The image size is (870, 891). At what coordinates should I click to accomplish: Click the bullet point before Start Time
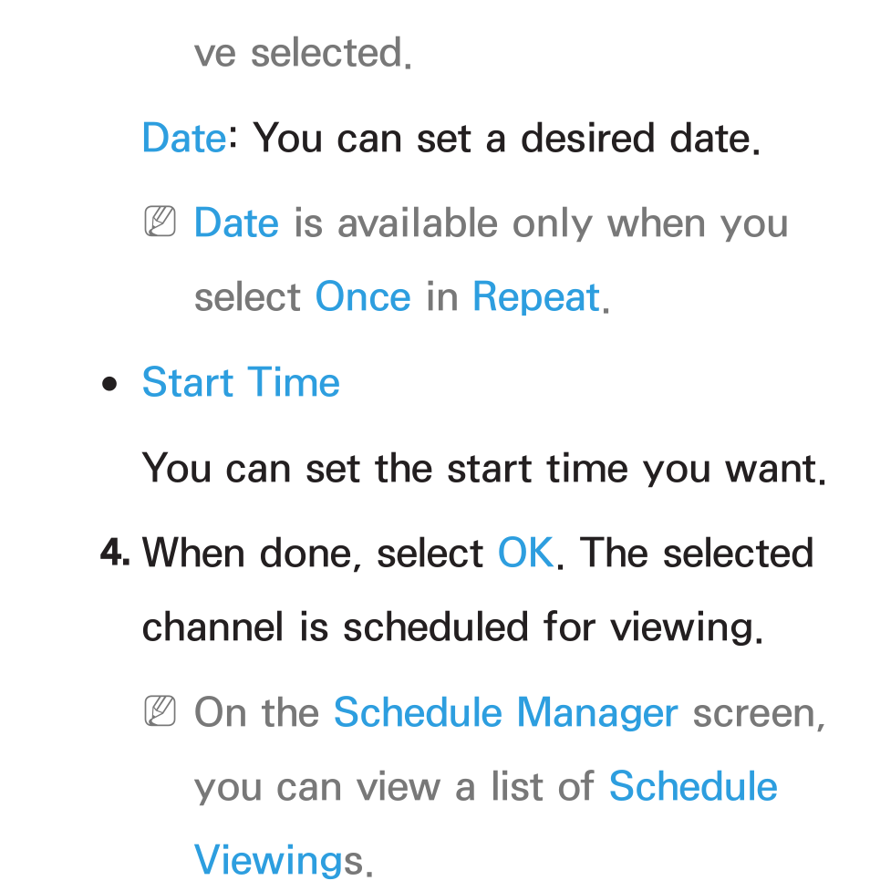[x=109, y=385]
